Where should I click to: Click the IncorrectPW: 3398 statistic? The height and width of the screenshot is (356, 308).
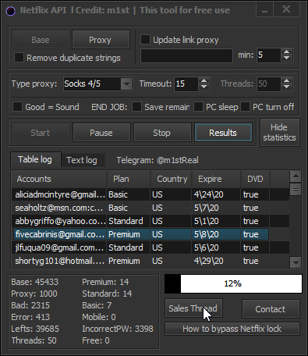pyautogui.click(x=118, y=329)
